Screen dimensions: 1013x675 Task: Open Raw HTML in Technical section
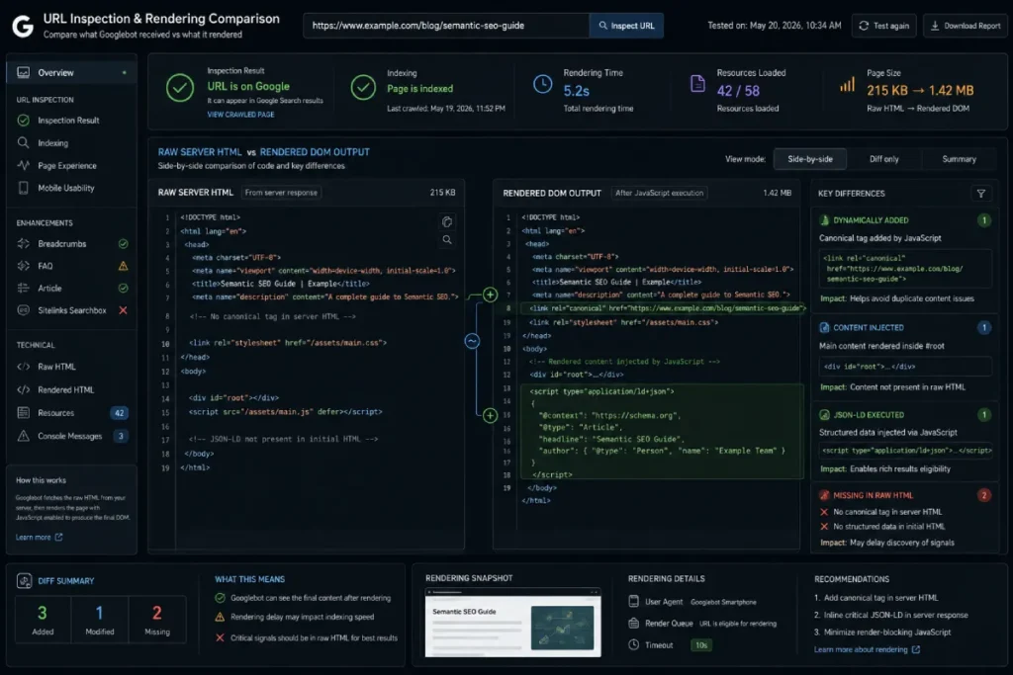56,367
